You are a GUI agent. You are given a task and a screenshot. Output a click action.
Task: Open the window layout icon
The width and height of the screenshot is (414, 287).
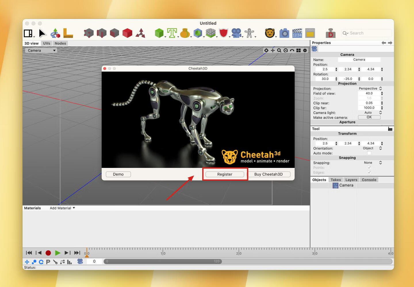[28, 33]
